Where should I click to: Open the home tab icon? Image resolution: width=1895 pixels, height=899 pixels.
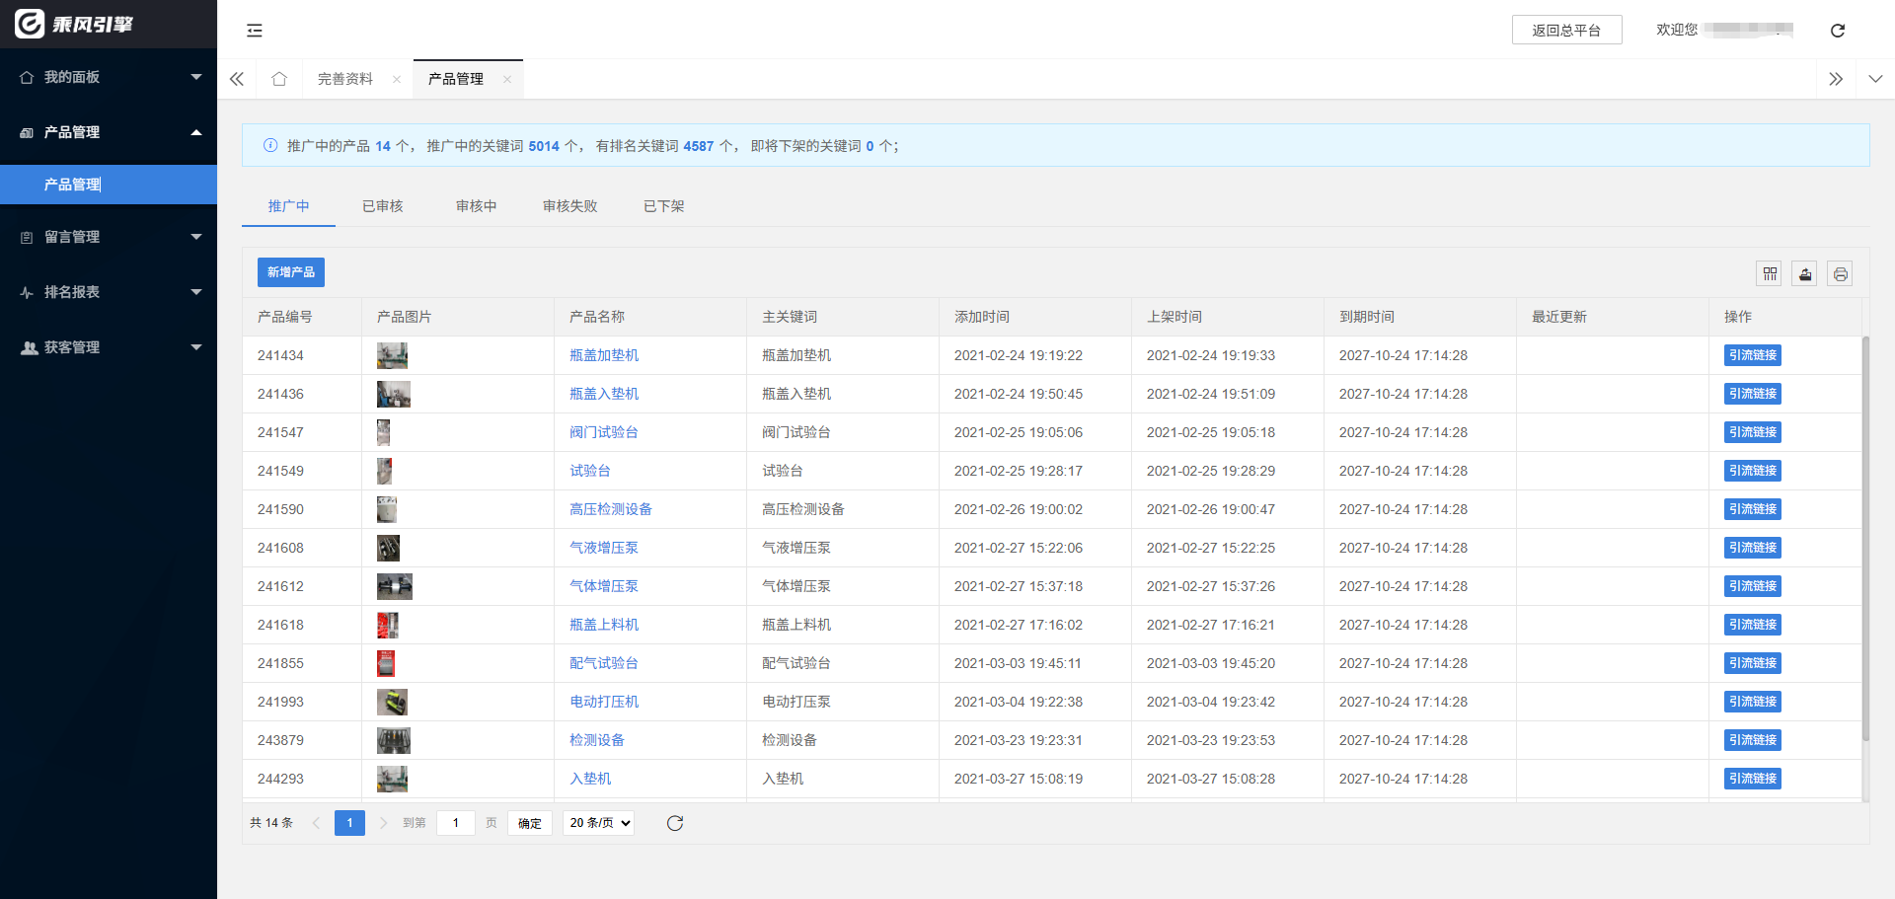coord(279,79)
